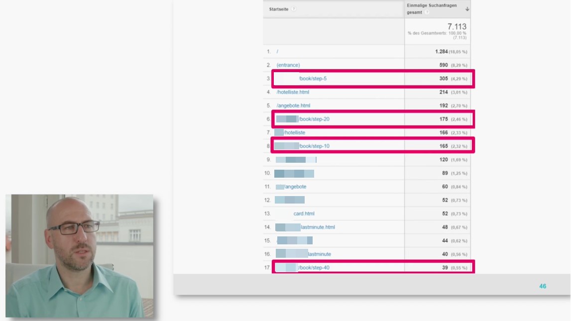Open the /hotelliste link in row 7
This screenshot has width=571, height=321.
[294, 132]
